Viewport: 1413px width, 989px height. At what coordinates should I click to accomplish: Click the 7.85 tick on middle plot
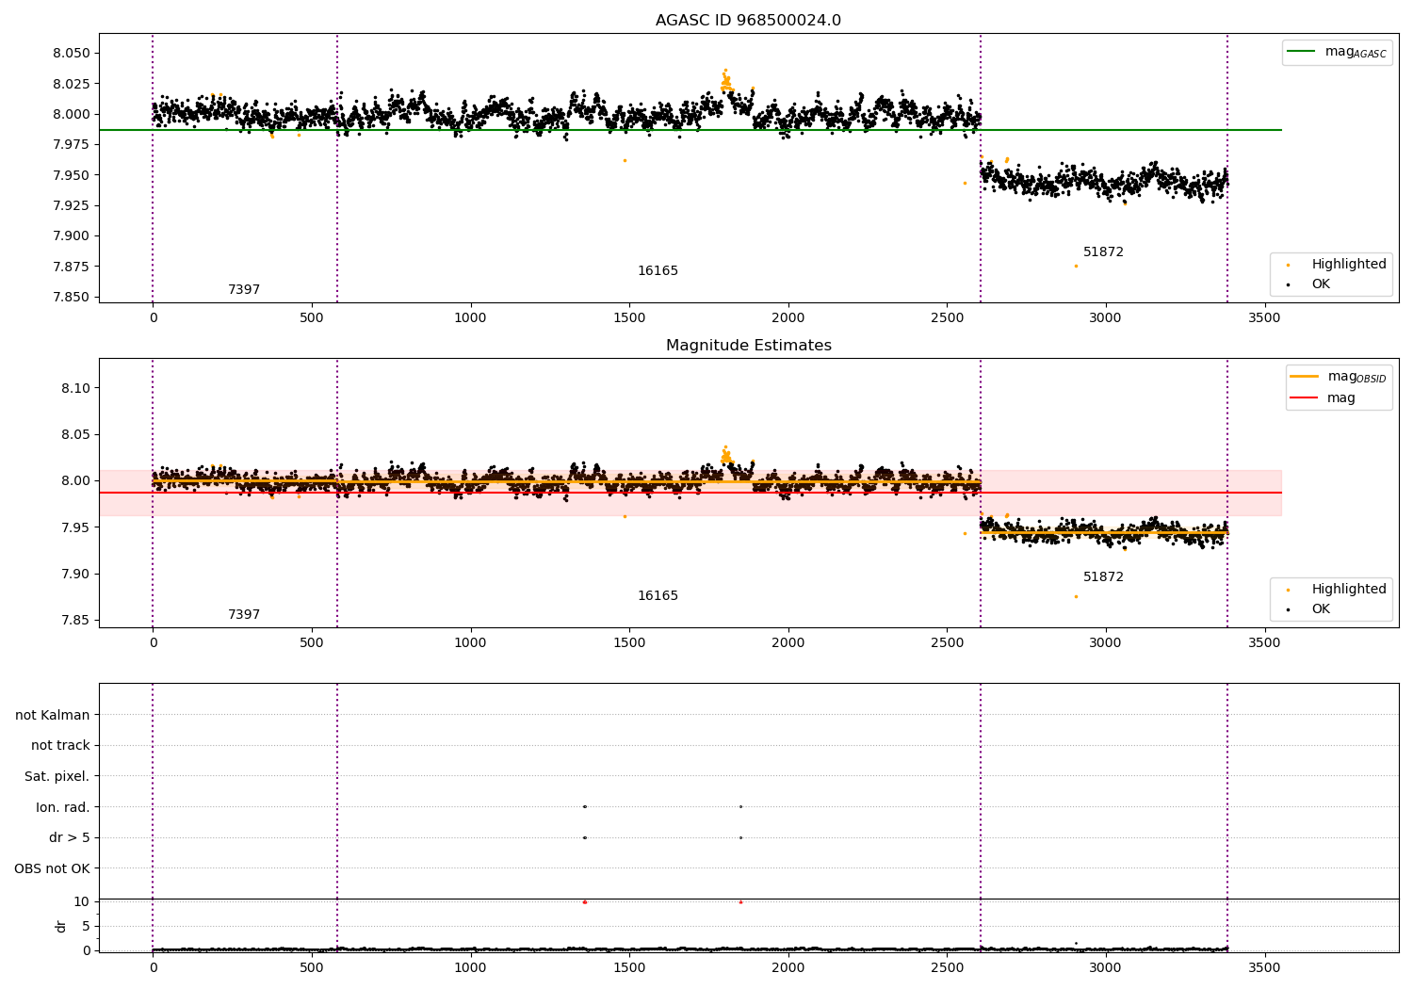[x=75, y=620]
